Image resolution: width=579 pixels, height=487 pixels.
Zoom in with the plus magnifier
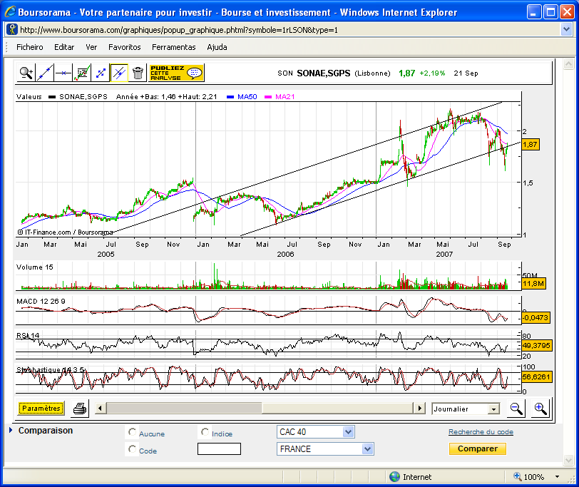[540, 409]
